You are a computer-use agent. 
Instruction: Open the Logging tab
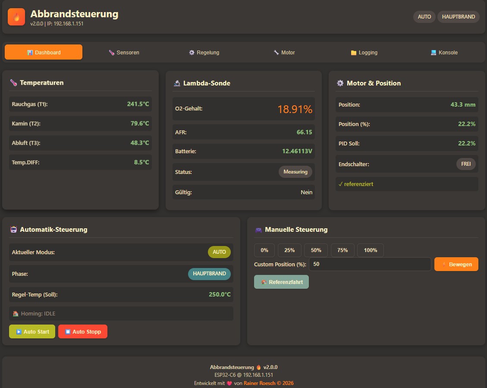[x=364, y=53]
